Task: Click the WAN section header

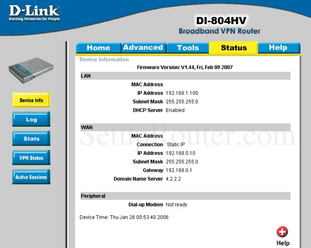Action: 185,127
